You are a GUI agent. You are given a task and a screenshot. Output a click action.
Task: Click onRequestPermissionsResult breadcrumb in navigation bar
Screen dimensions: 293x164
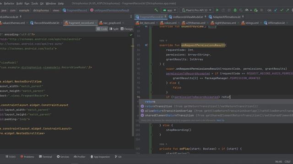tap(109, 10)
